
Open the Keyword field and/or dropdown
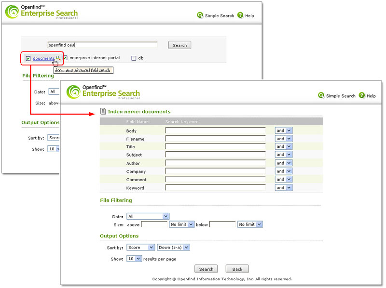[284, 188]
